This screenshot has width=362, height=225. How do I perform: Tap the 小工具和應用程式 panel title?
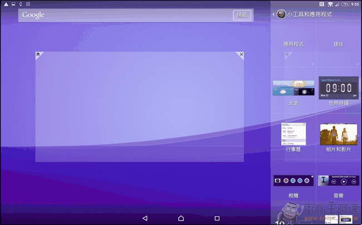point(309,14)
